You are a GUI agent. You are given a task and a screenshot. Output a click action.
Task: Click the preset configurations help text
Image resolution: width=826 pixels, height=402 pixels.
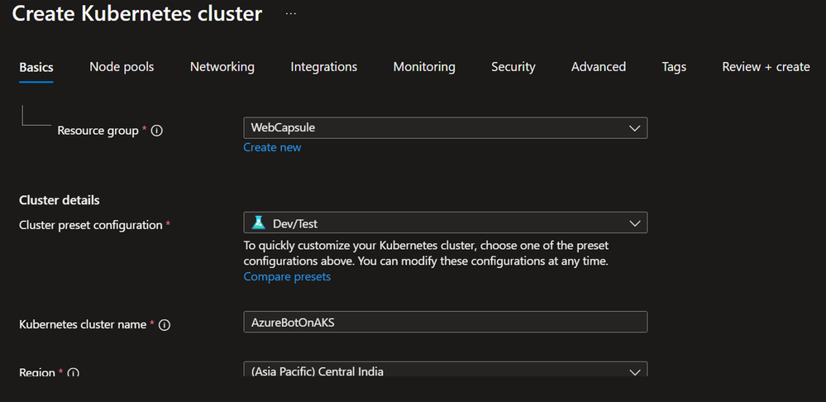426,253
